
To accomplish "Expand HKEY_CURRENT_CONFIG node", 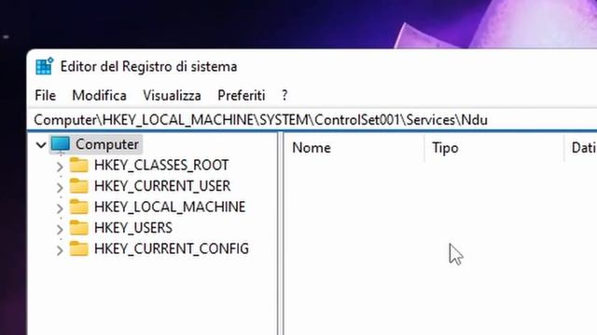I will (60, 250).
